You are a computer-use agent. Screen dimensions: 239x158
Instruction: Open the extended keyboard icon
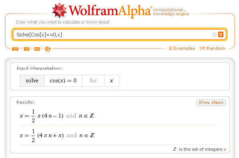point(15,49)
